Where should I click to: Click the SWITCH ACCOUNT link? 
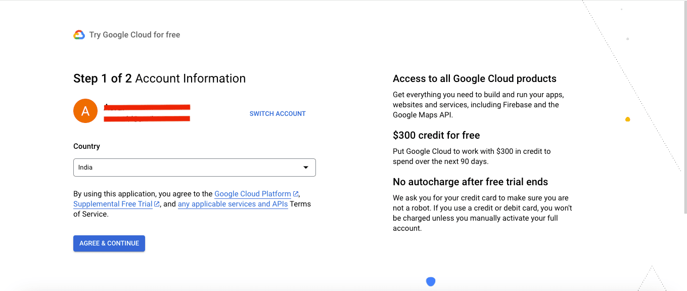(x=278, y=114)
